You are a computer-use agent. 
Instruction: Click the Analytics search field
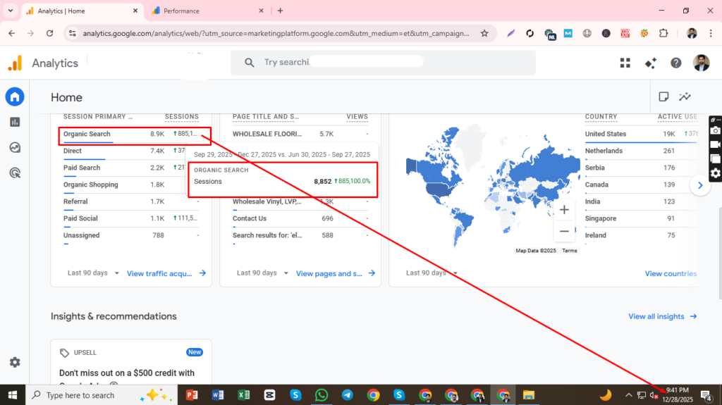[381, 63]
